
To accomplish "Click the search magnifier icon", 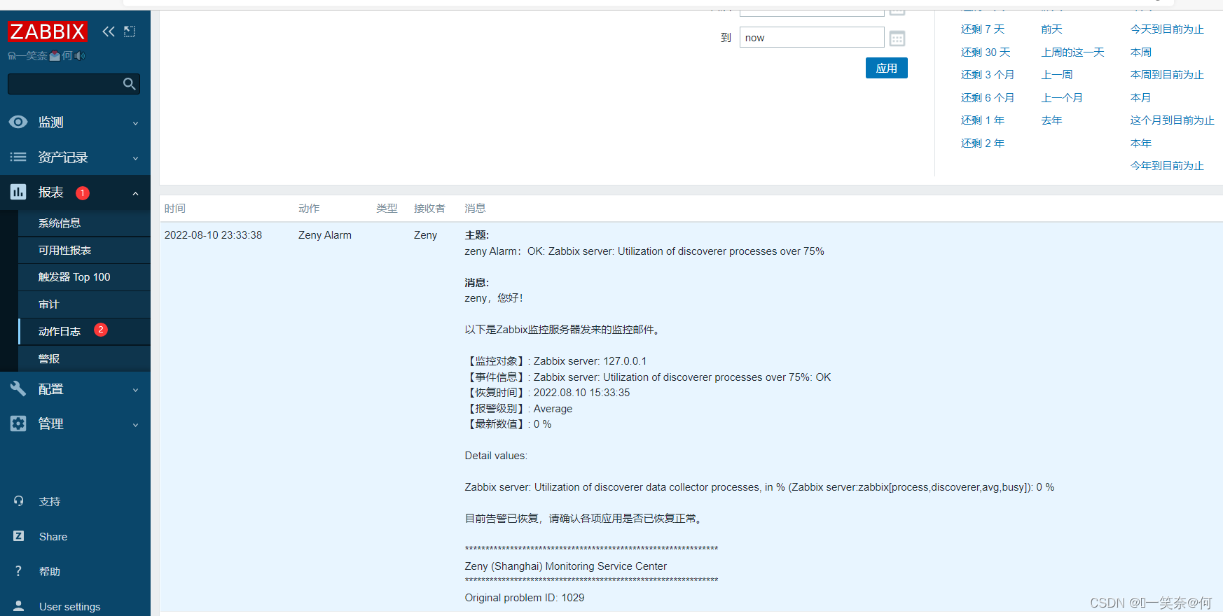I will point(129,84).
